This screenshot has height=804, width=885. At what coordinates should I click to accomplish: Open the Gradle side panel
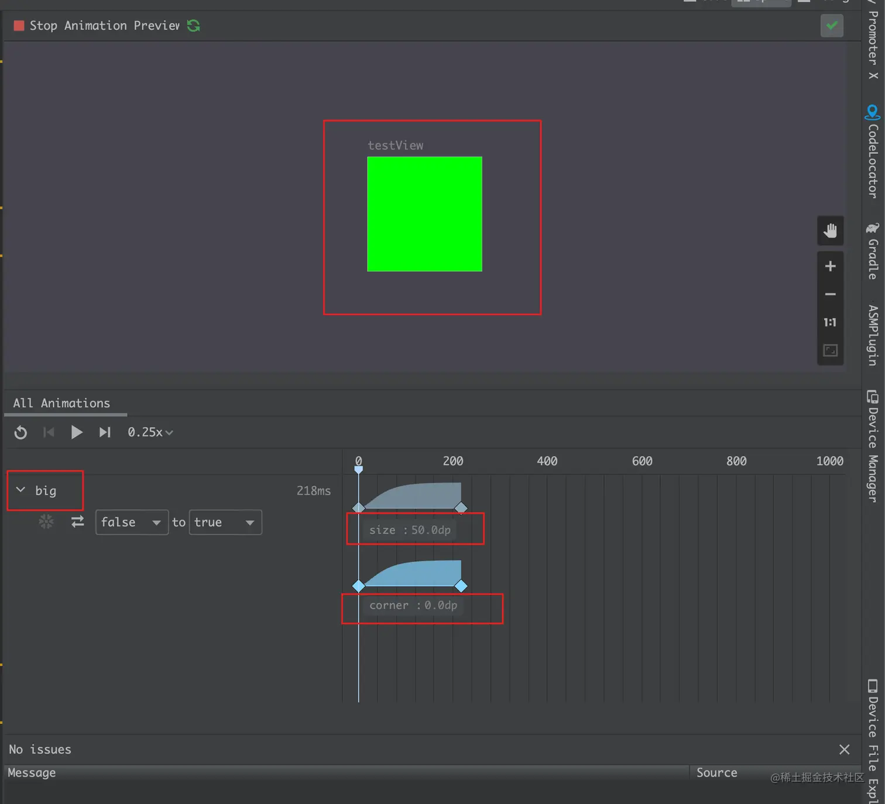[x=873, y=252]
